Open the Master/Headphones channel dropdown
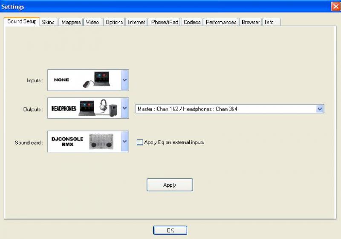341x239 pixels. 230,109
